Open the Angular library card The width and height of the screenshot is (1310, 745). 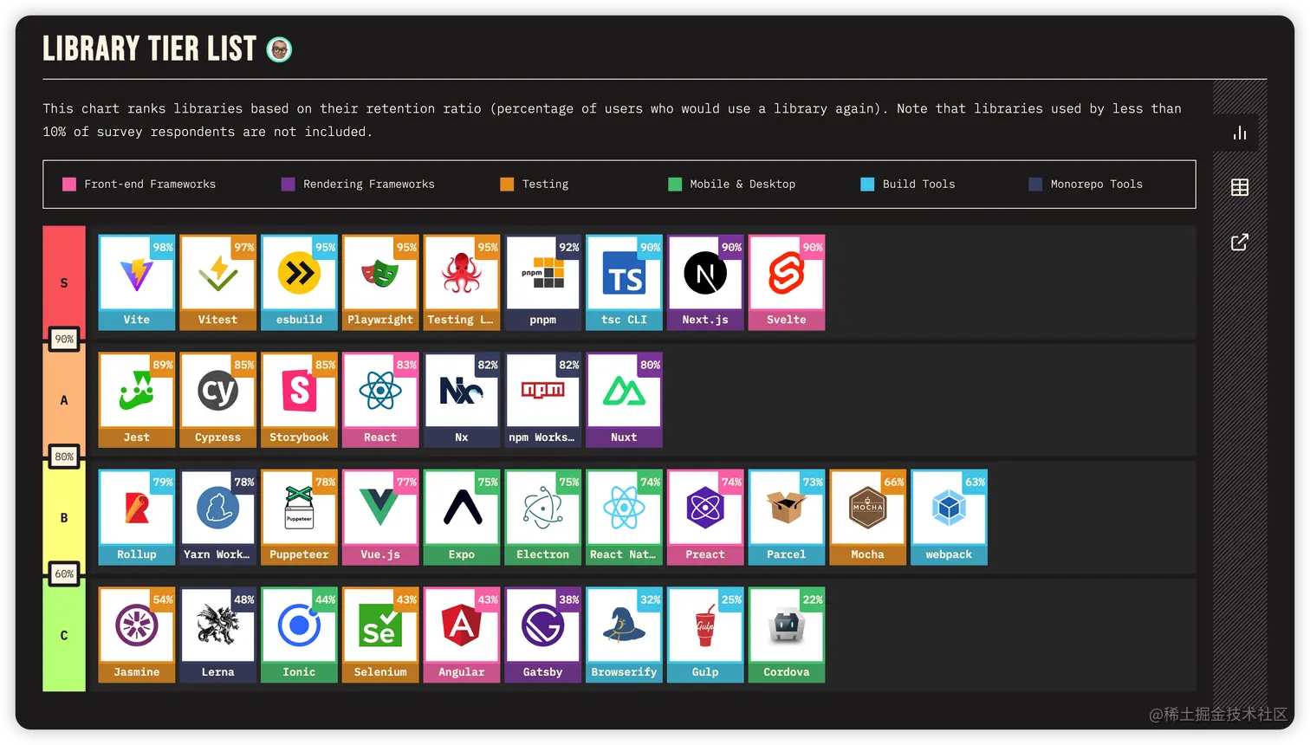pos(462,635)
